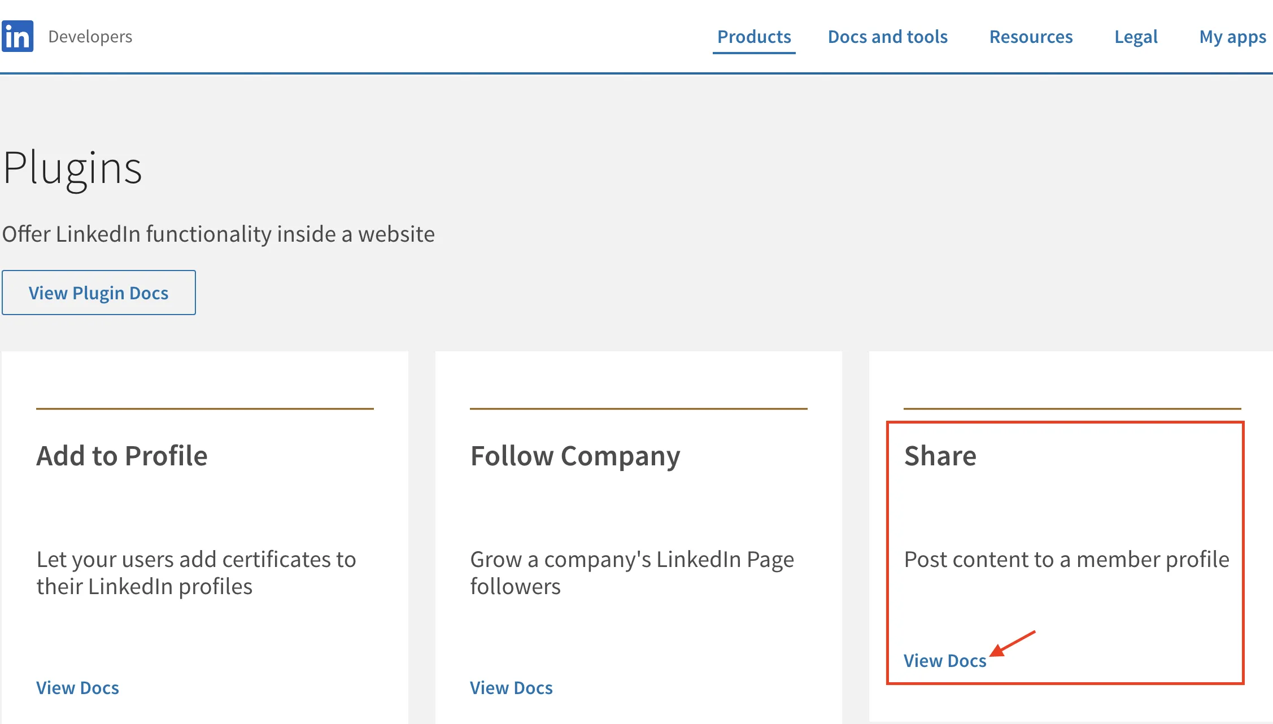
Task: Click the Add to Profile heading
Action: (121, 456)
